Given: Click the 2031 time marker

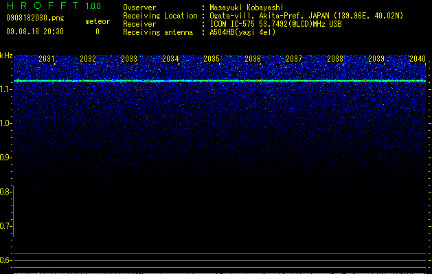Looking at the screenshot, I should pyautogui.click(x=47, y=59).
